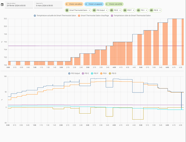Toggle Température cible legend swatch

pyautogui.click(x=112, y=16)
